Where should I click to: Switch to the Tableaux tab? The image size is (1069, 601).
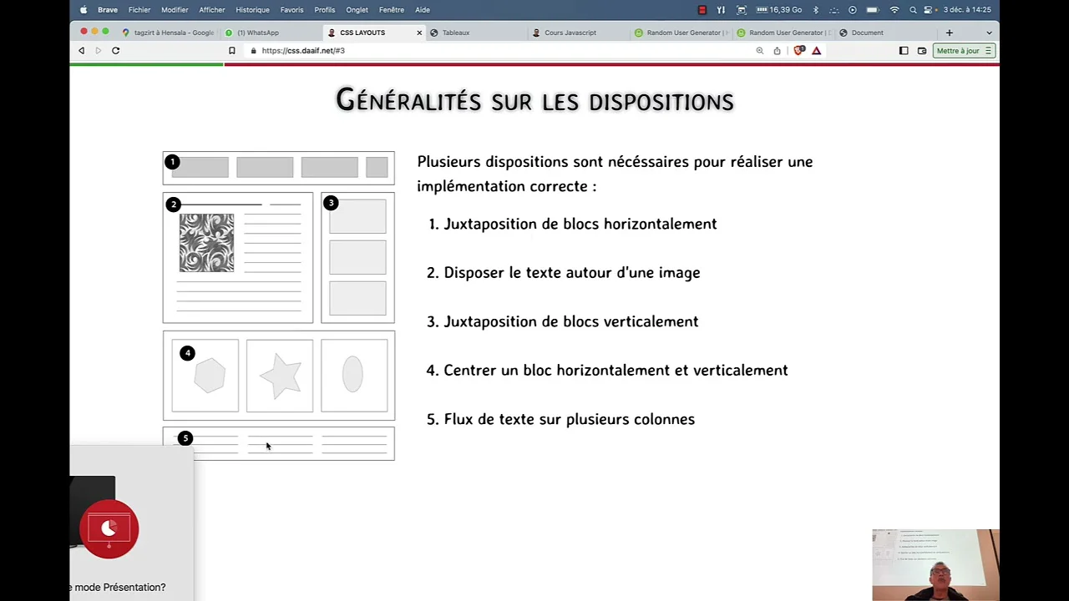pyautogui.click(x=476, y=33)
